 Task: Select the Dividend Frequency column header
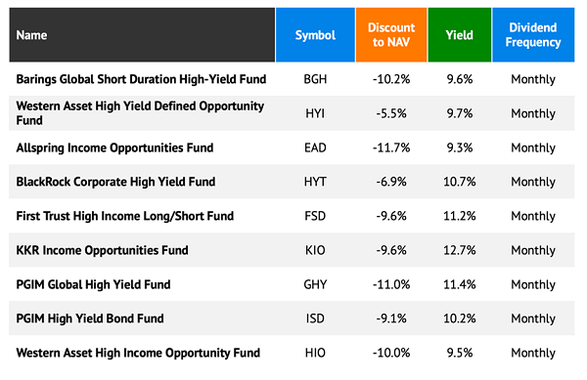(533, 35)
